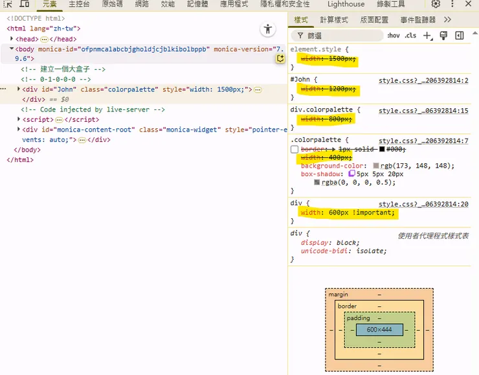
Task: Click the rgb(173, 148, 148) color swatch
Action: click(x=376, y=166)
